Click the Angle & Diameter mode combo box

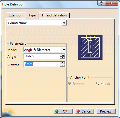[45, 50]
